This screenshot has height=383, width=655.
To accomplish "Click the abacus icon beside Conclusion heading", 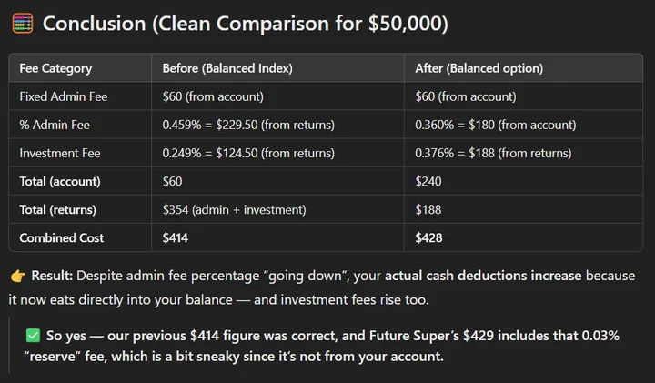I will point(24,25).
